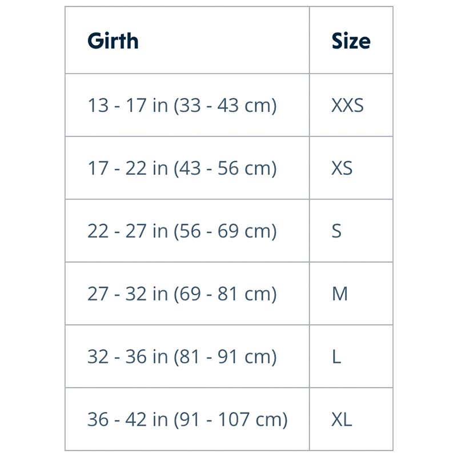Click the Girth column header
This screenshot has height=457, width=457.
click(x=187, y=40)
